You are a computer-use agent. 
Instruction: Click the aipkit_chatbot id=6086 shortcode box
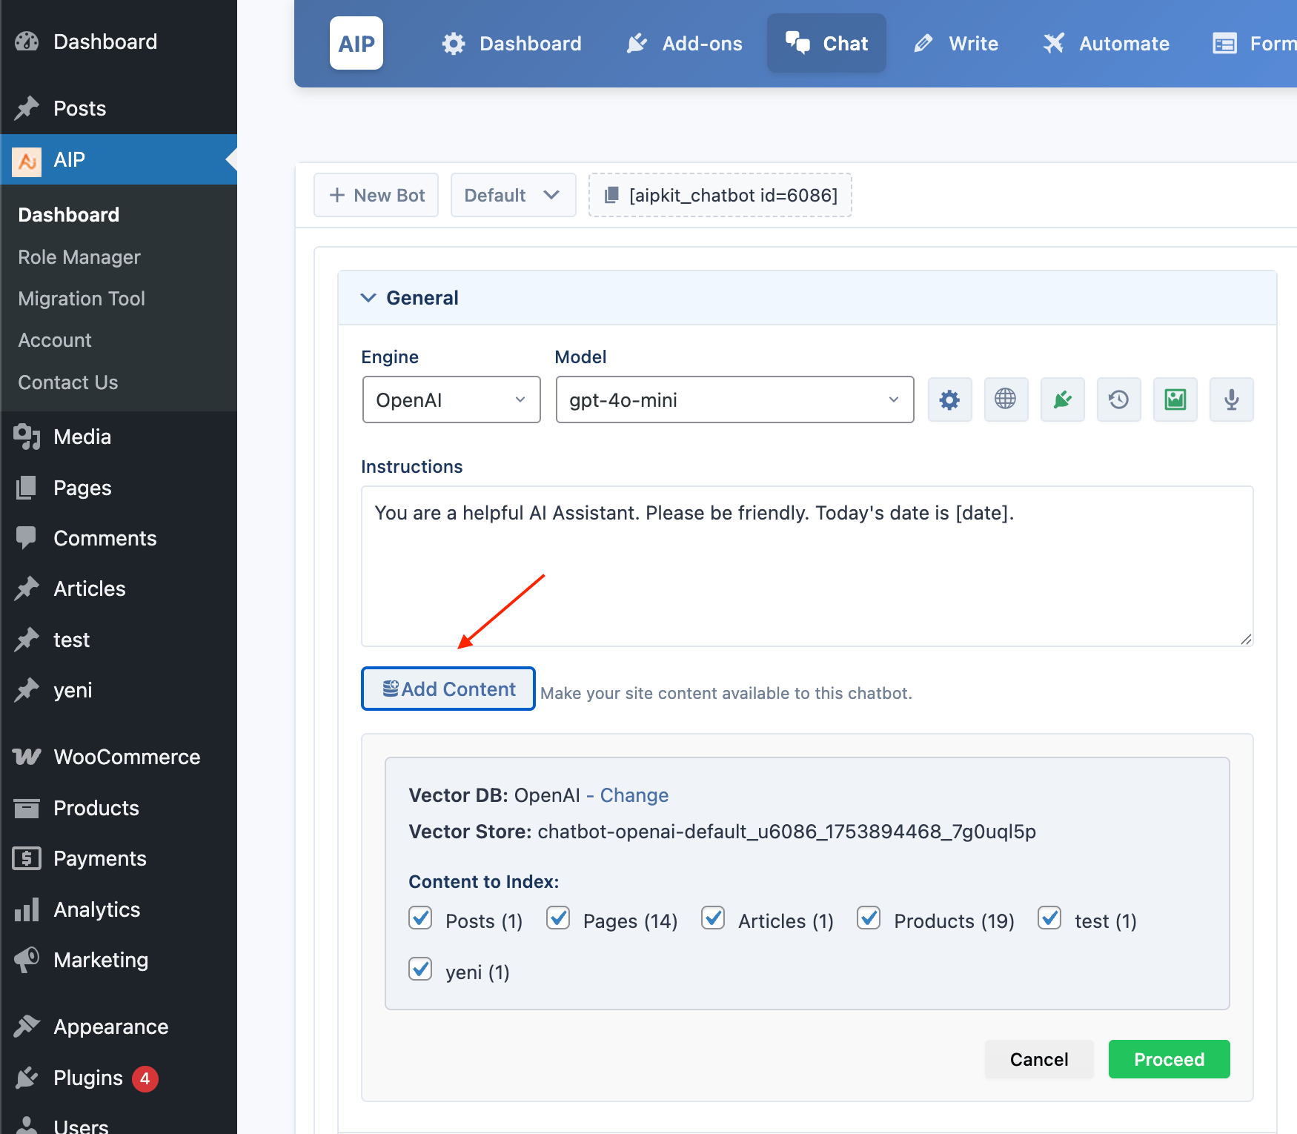(x=720, y=195)
